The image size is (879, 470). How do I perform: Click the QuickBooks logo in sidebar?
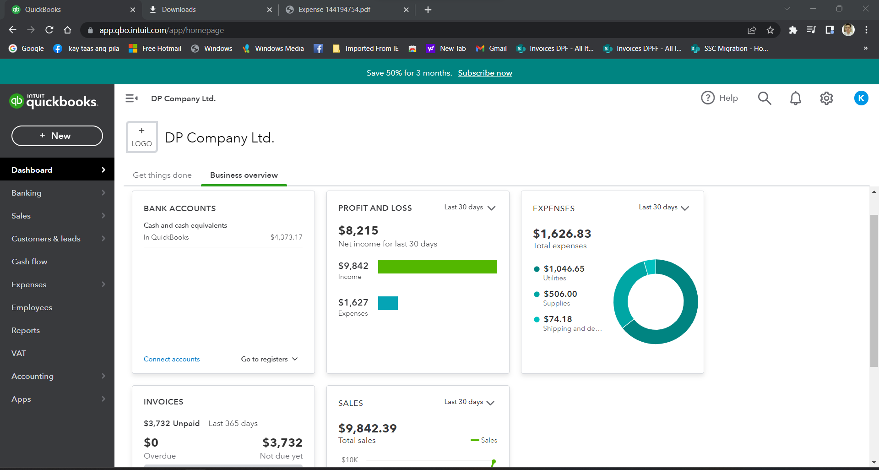54,101
